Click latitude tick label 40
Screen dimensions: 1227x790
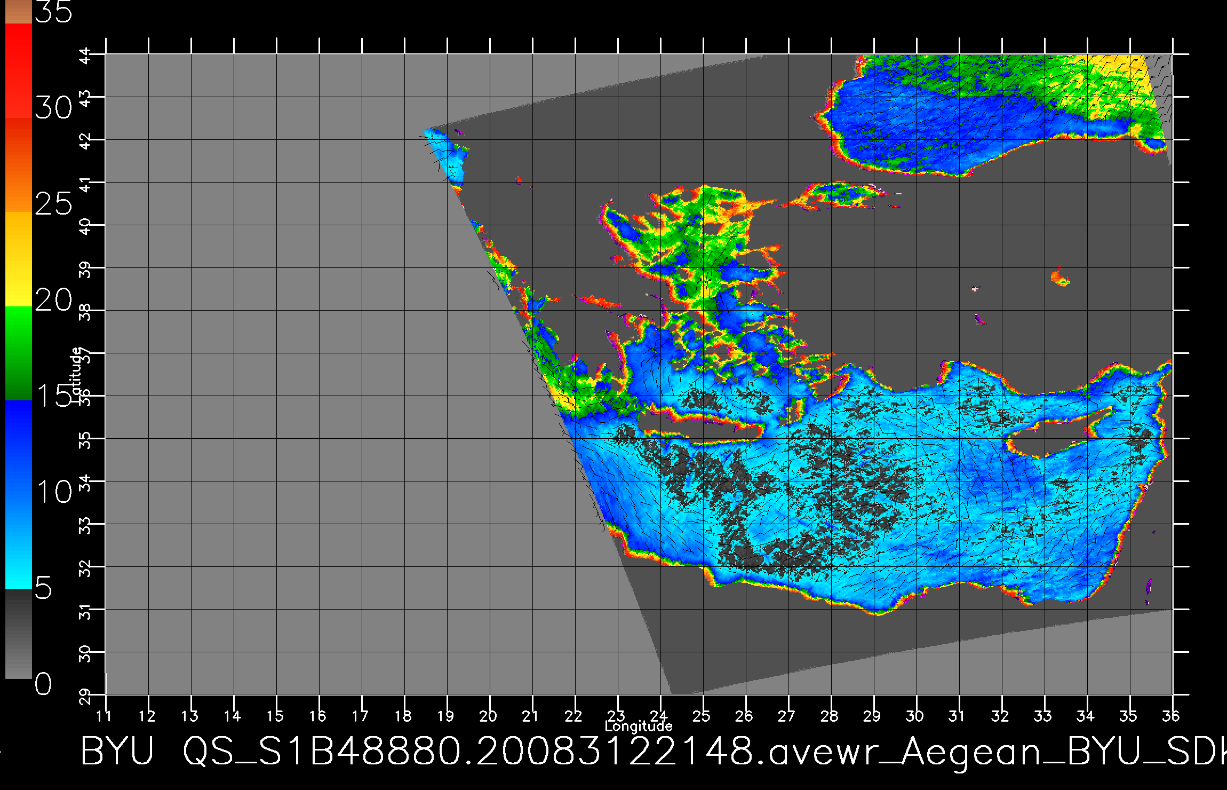(85, 227)
